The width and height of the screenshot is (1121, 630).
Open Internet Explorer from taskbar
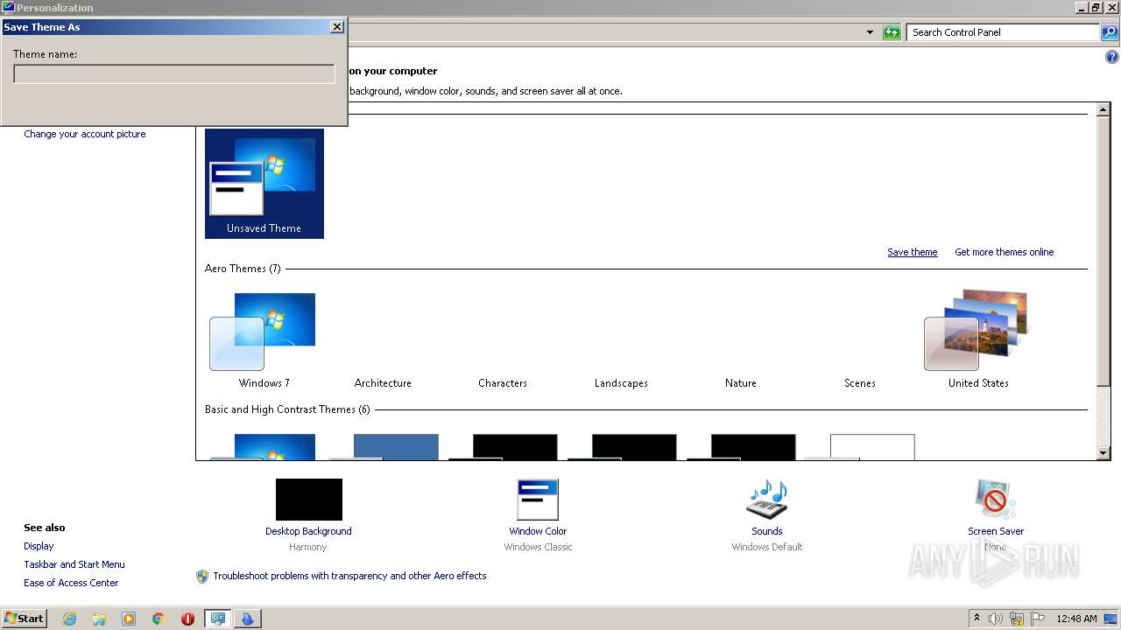(x=69, y=619)
